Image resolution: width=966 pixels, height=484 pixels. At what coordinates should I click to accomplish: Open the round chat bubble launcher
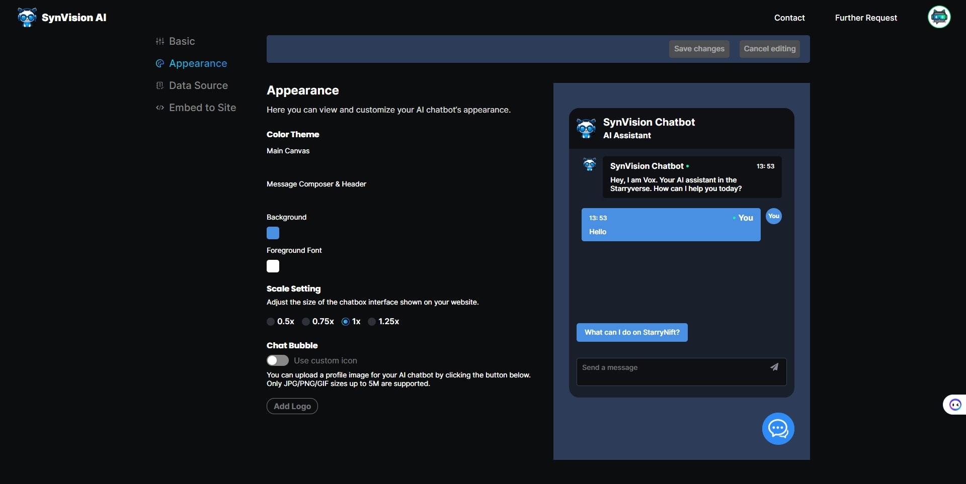pyautogui.click(x=778, y=429)
